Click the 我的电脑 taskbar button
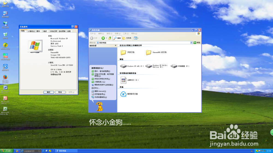 pos(67,151)
